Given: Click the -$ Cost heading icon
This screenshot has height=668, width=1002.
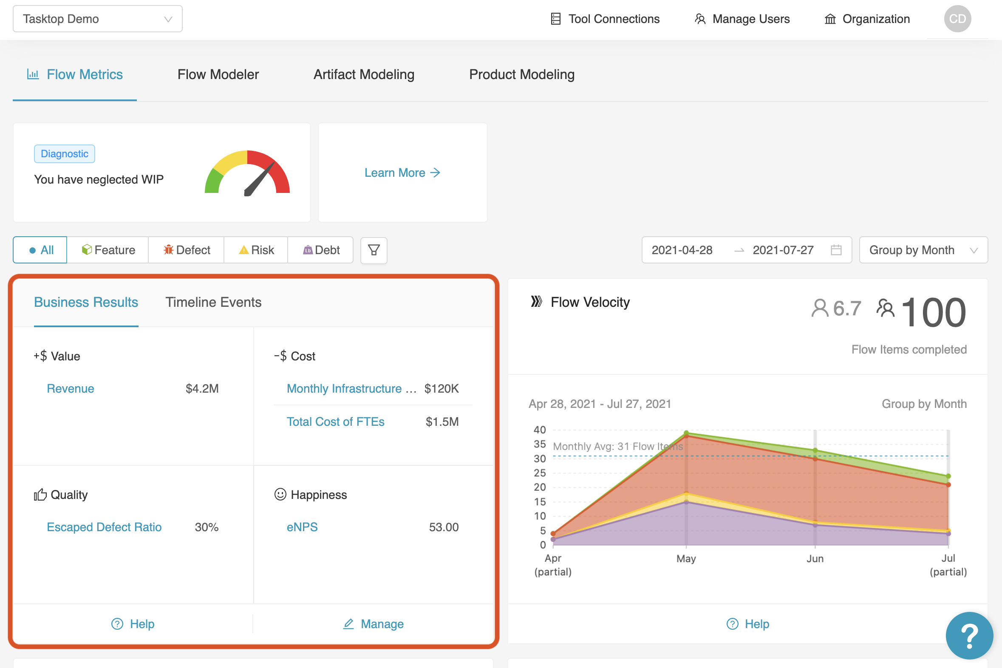Looking at the screenshot, I should tap(280, 356).
